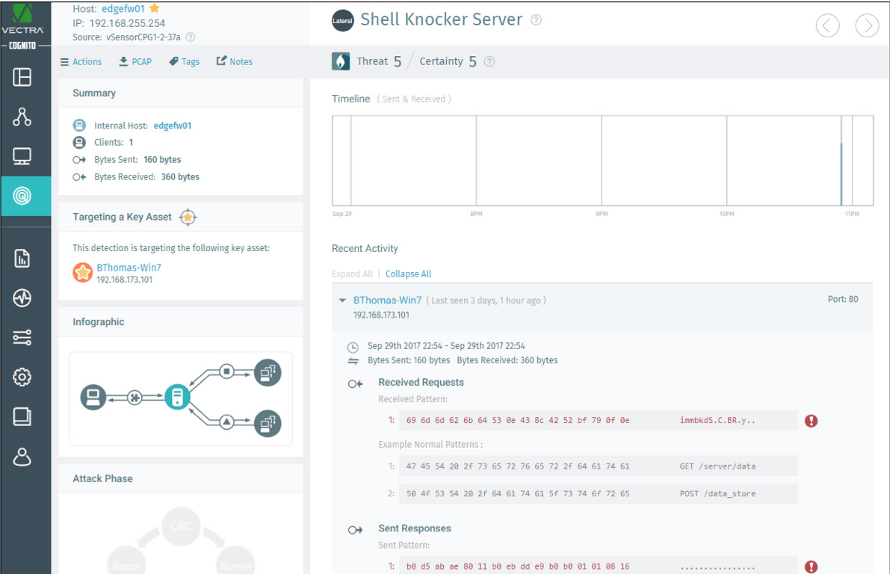
Task: Click the favorite star next to edgefw01
Action: click(x=155, y=10)
